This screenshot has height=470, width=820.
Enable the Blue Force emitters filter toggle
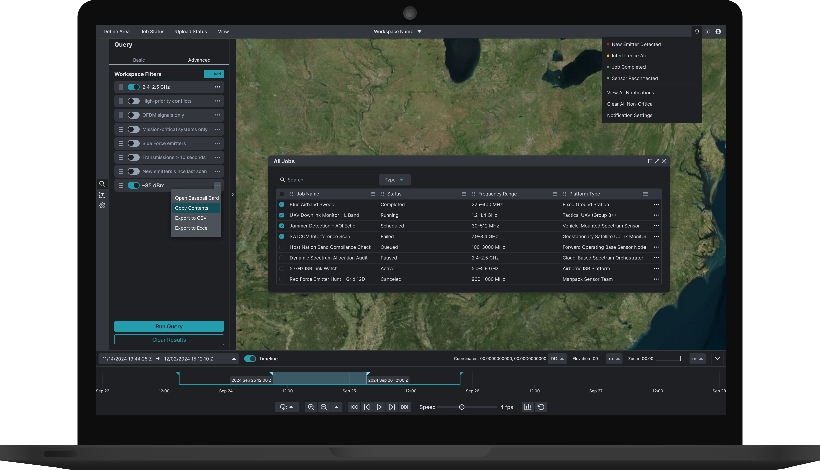(134, 143)
